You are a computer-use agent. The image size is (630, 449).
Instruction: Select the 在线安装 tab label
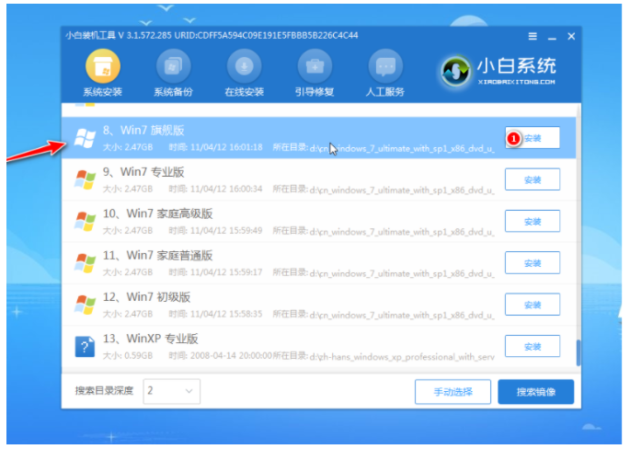[x=244, y=92]
